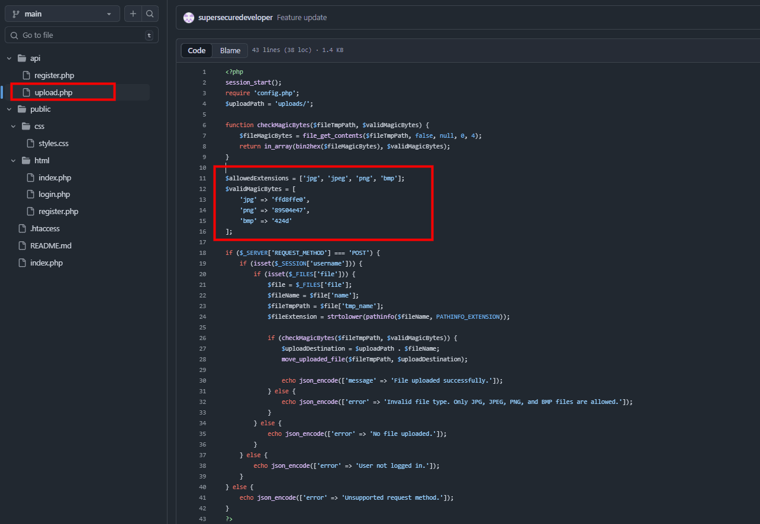The width and height of the screenshot is (760, 524).
Task: Click the css folder icon
Action: click(x=26, y=127)
